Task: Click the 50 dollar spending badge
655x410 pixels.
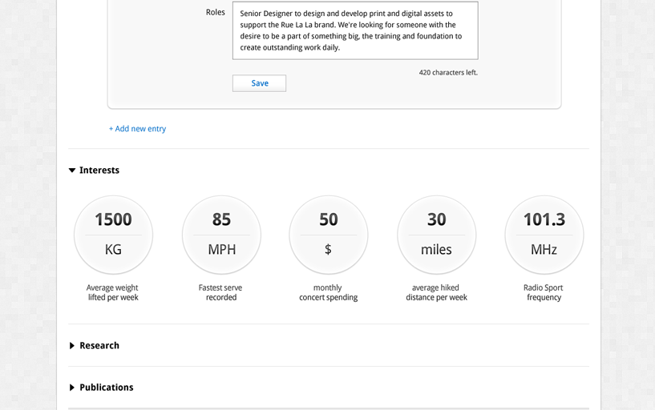Action: (329, 235)
